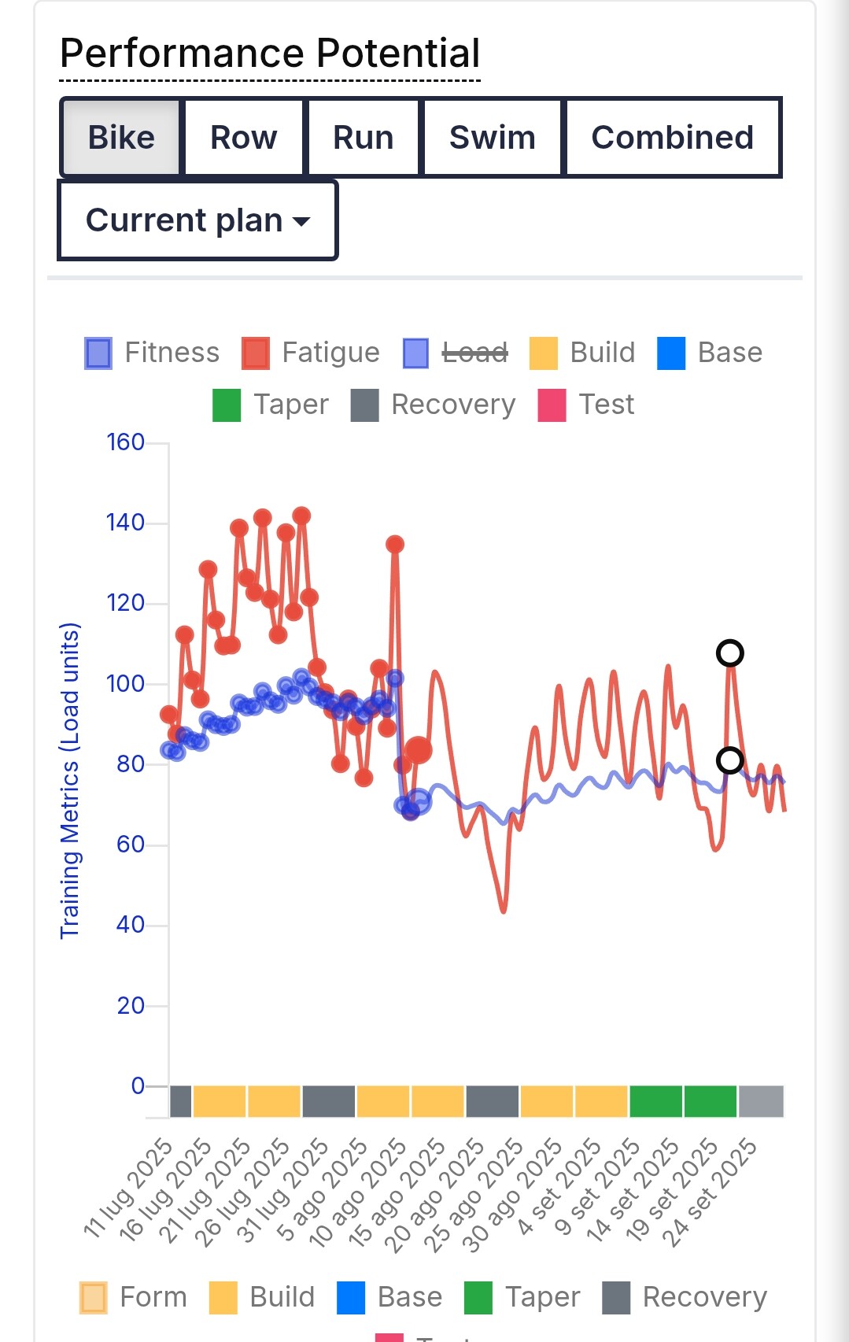Show the Combined sports view
This screenshot has width=849, height=1342.
click(x=673, y=138)
